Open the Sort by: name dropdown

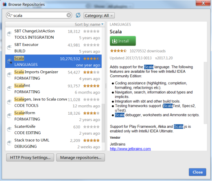(89, 24)
